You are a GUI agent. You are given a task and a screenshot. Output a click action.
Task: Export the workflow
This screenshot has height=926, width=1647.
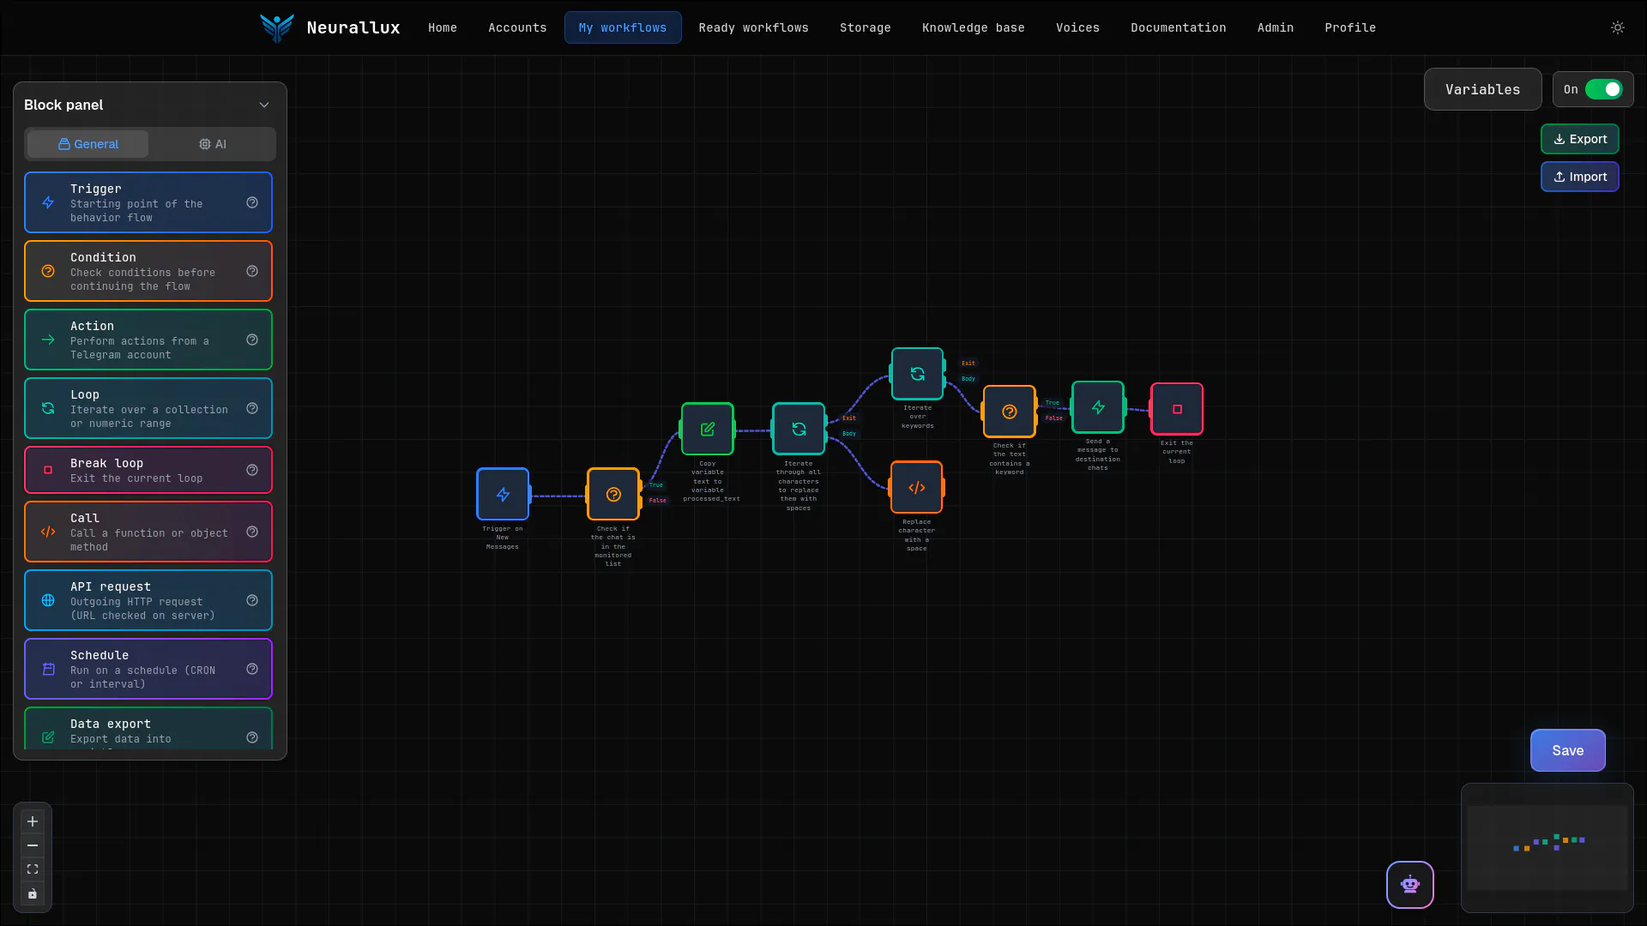click(x=1579, y=139)
